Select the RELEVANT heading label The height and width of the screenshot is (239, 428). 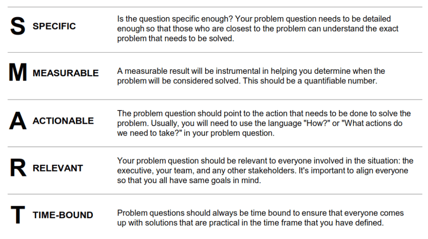point(58,168)
